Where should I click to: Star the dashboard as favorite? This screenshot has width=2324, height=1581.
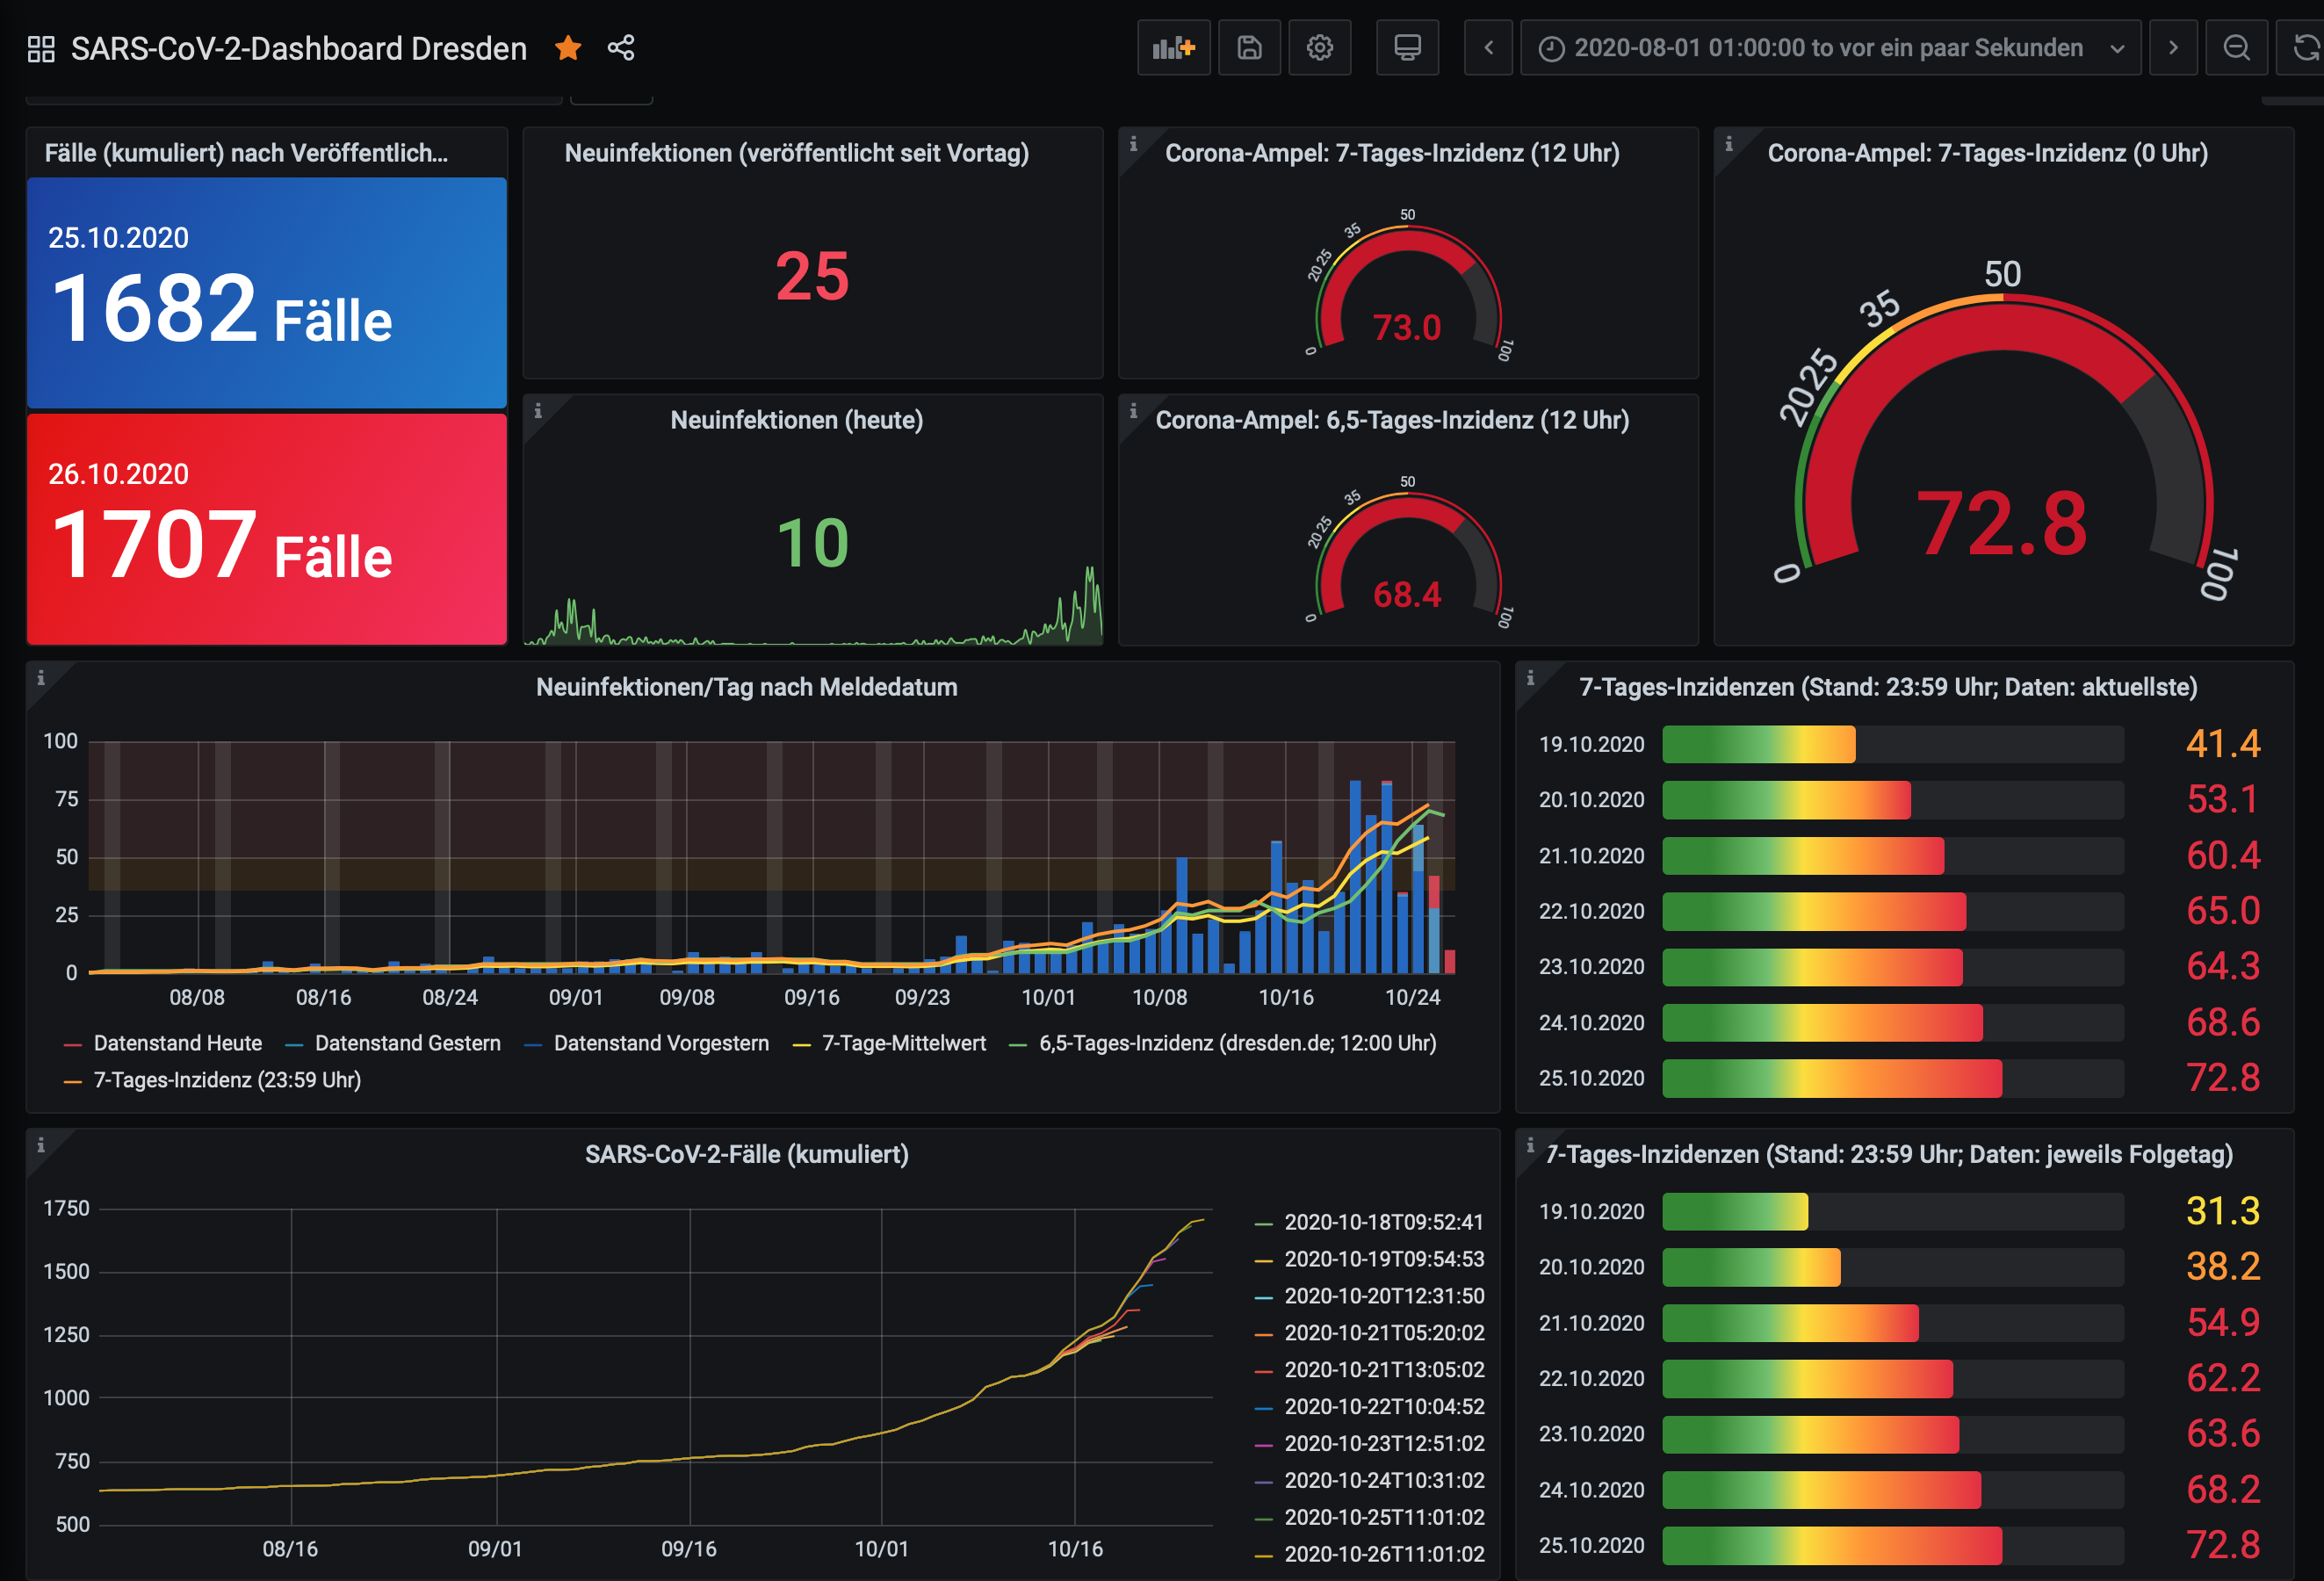pyautogui.click(x=568, y=47)
